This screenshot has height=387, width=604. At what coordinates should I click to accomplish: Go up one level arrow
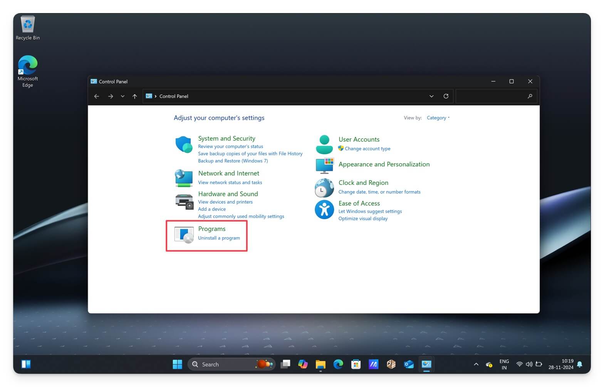pyautogui.click(x=134, y=96)
